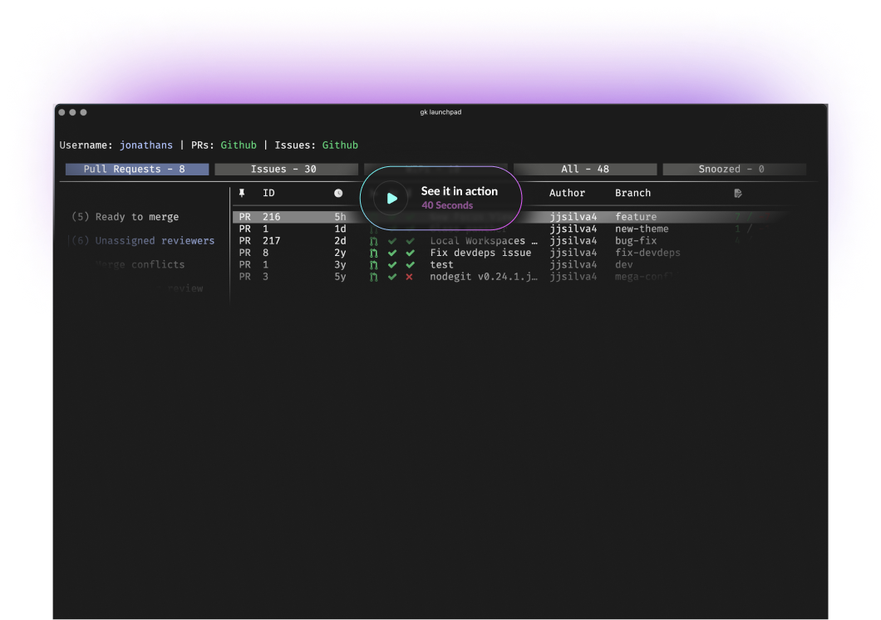Click jjsilva4 author in bug-fix row
Viewport: 881px width, 620px height.
pyautogui.click(x=573, y=241)
